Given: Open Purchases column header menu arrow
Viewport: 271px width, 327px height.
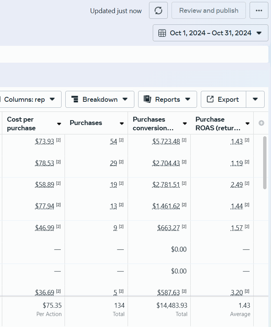Looking at the screenshot, I should coord(122,124).
